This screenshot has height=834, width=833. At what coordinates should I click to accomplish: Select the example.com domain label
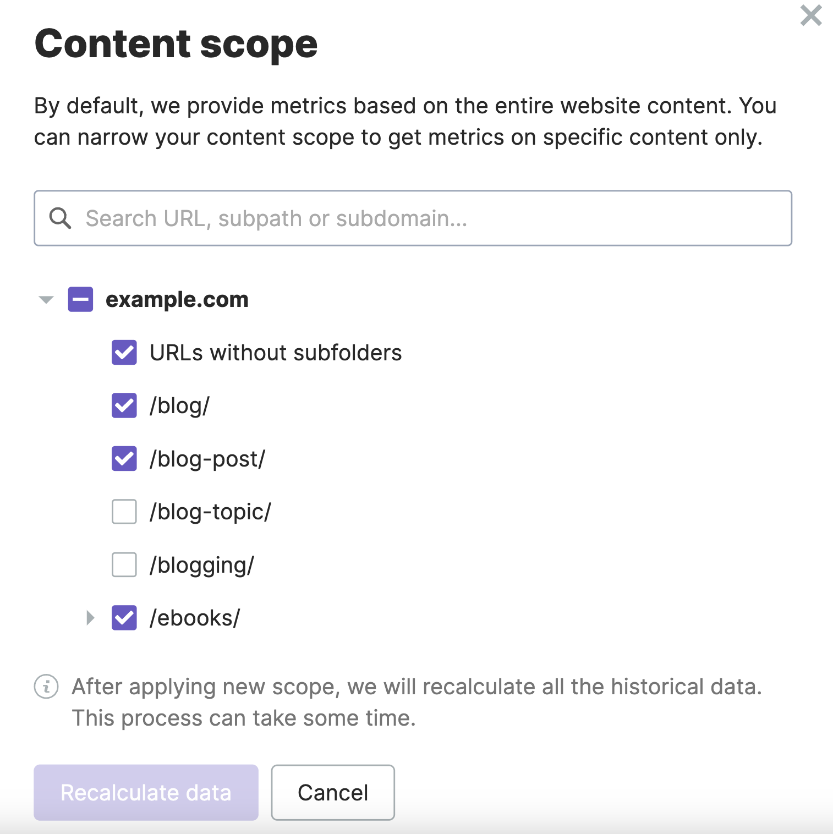pos(177,299)
